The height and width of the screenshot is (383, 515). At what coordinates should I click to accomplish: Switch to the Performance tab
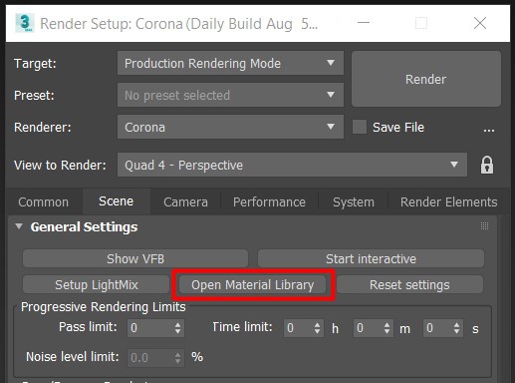pyautogui.click(x=269, y=202)
